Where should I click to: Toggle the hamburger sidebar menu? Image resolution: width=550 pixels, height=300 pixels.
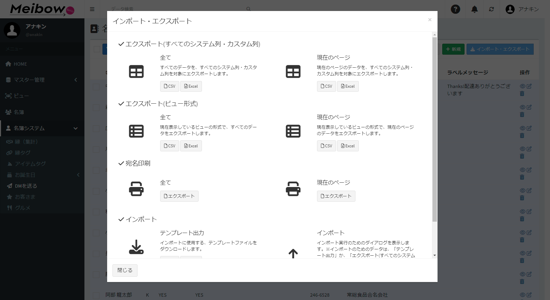[92, 9]
